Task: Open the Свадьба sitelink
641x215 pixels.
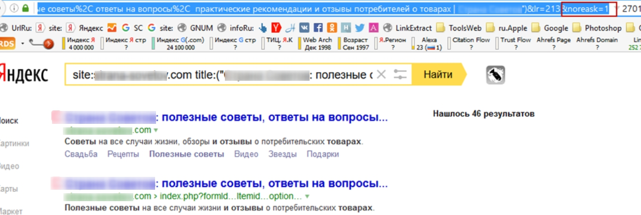Action: (x=81, y=154)
